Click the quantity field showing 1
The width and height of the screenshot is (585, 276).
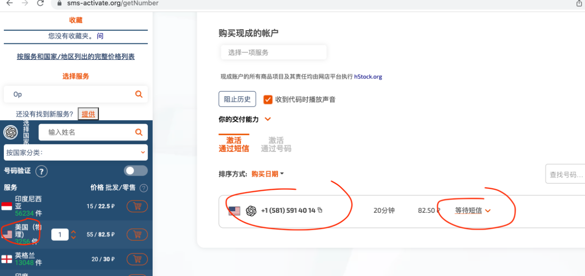click(60, 235)
